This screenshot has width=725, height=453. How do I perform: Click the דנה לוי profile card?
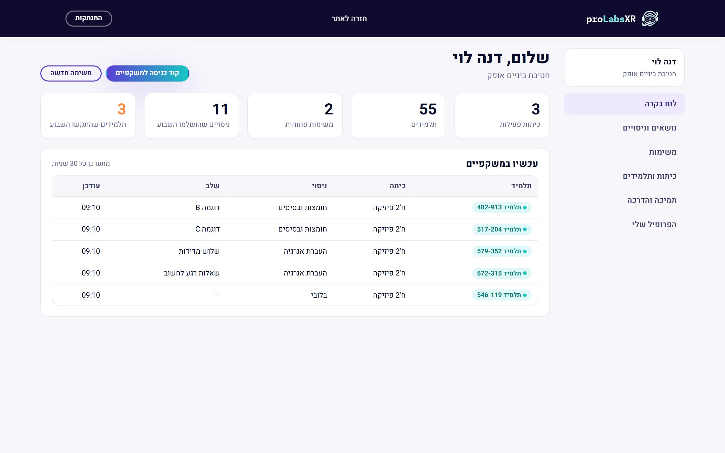pos(624,67)
